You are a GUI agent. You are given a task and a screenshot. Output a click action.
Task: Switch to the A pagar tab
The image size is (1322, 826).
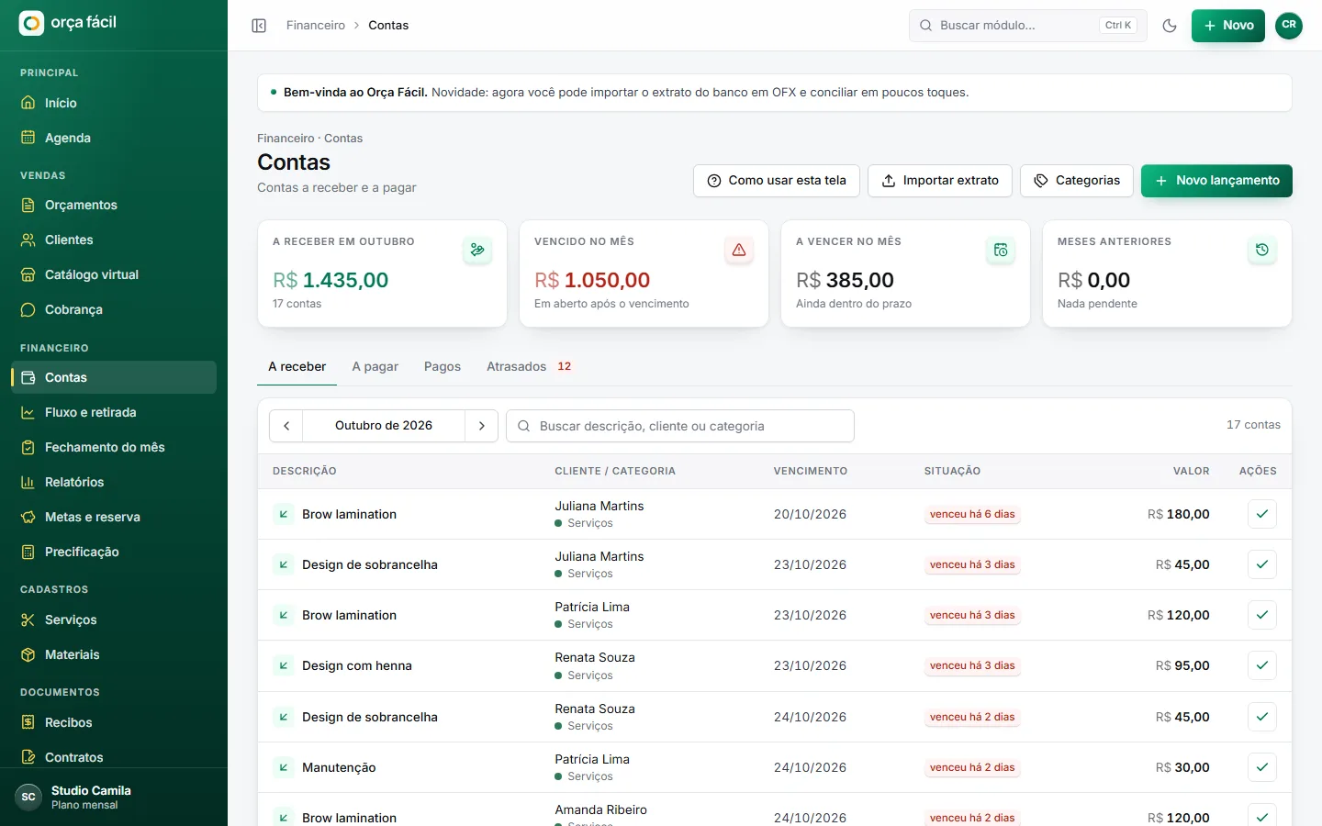click(375, 366)
